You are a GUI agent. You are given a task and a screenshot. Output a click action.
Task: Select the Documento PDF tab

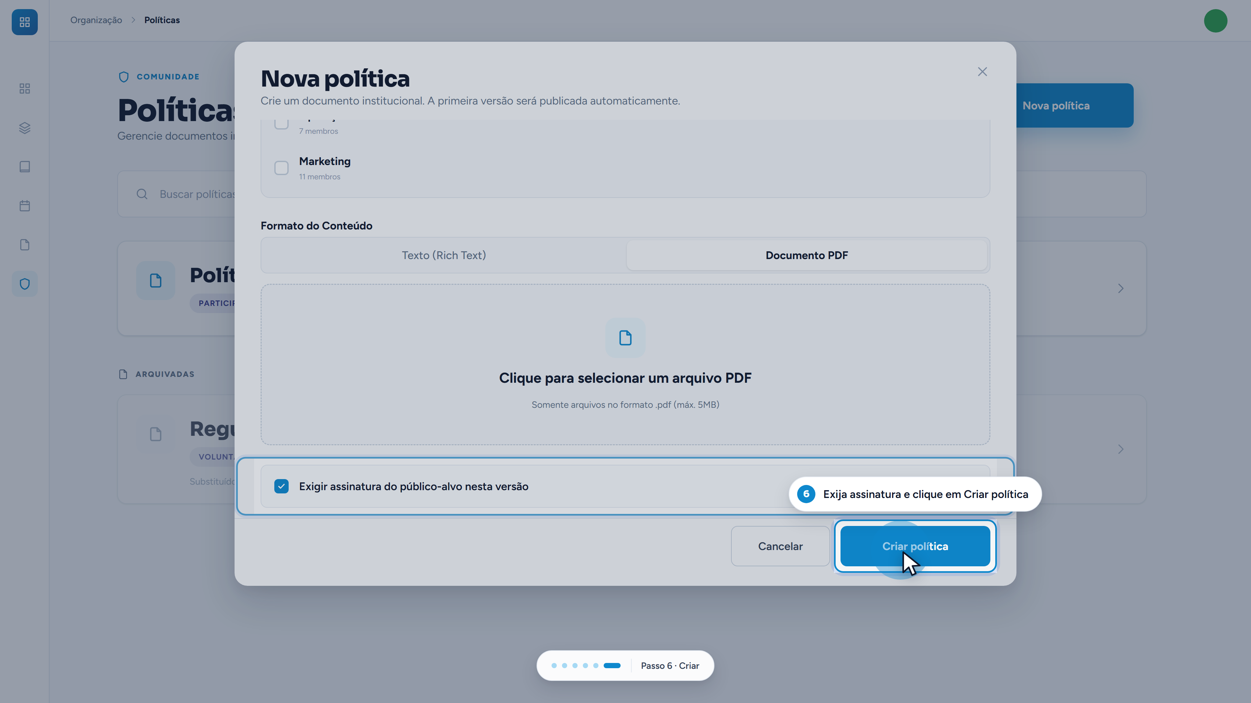click(807, 255)
